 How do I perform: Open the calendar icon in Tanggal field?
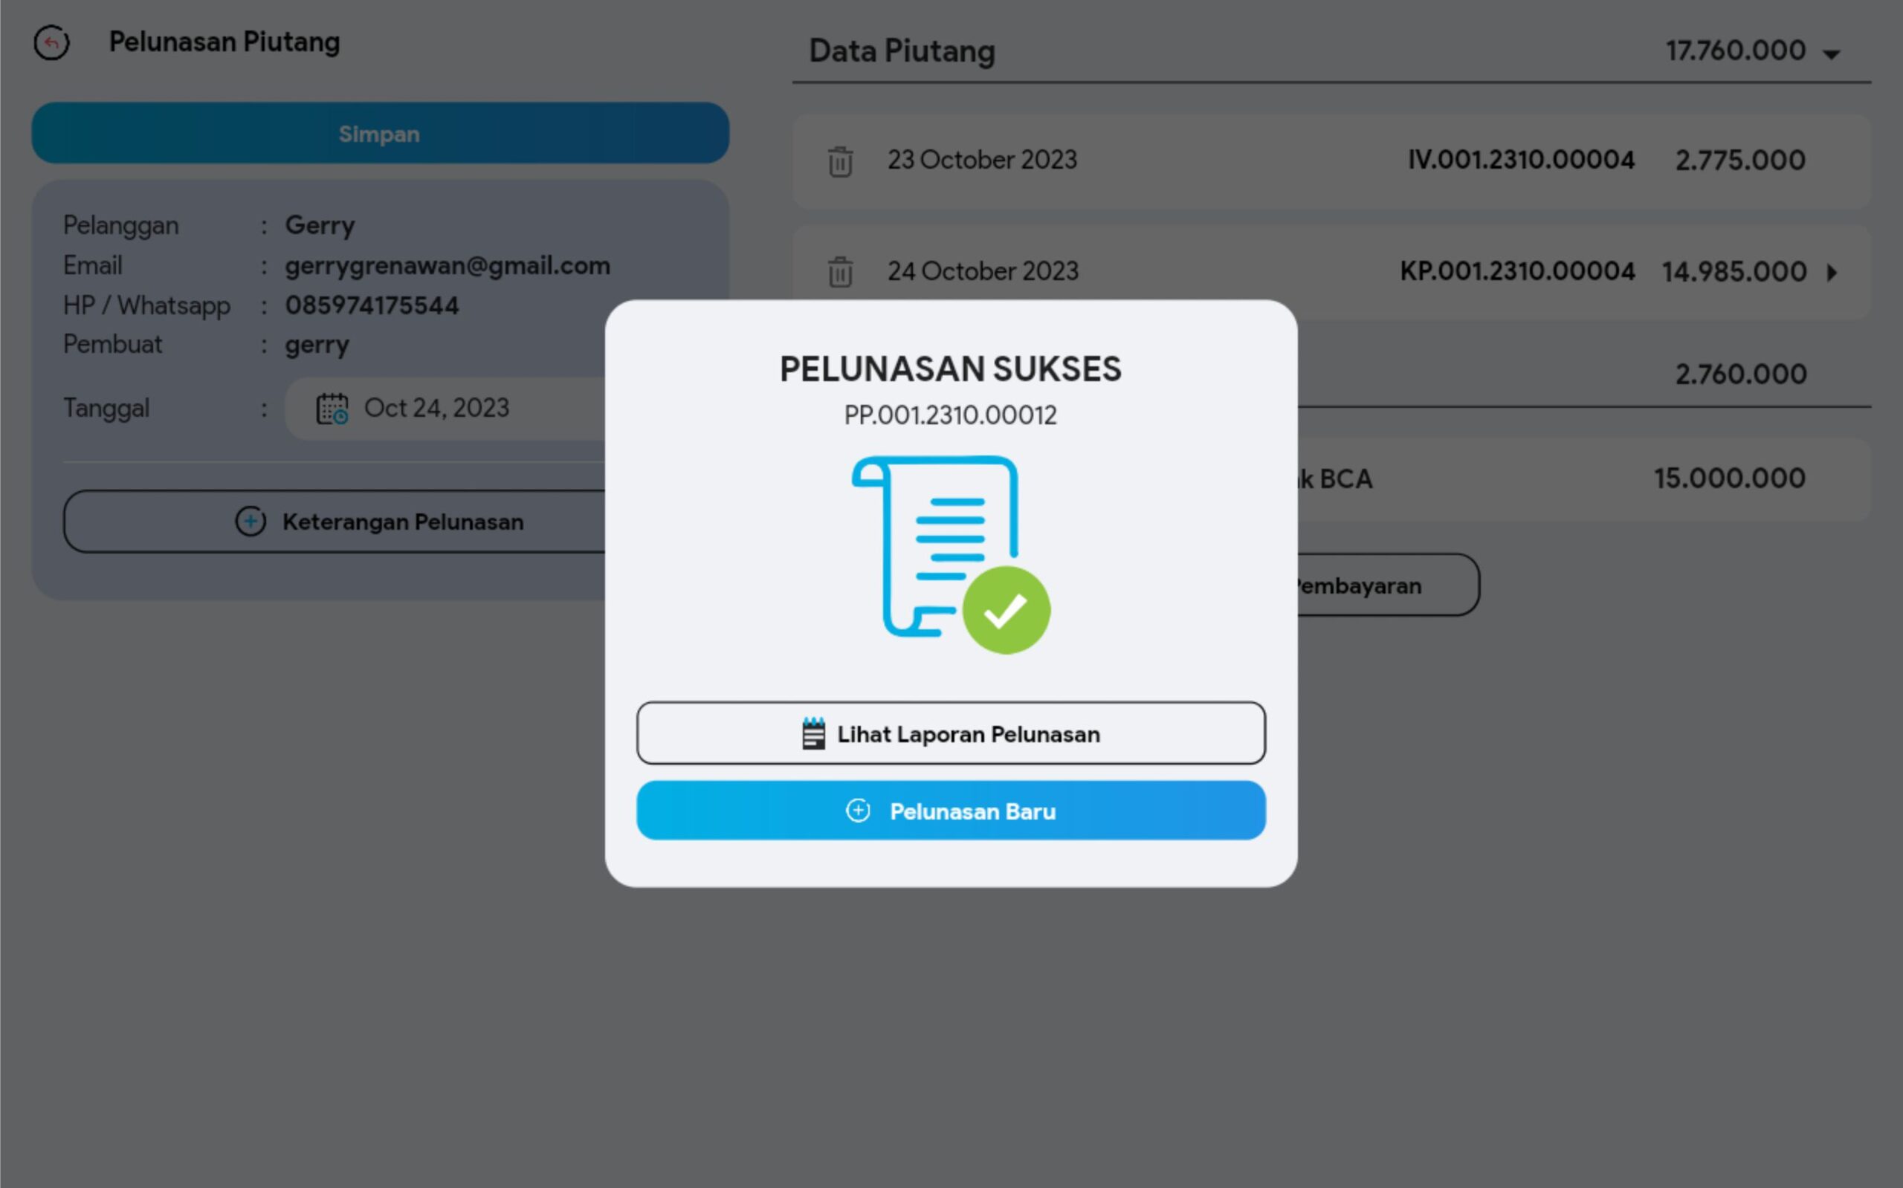[x=332, y=409]
